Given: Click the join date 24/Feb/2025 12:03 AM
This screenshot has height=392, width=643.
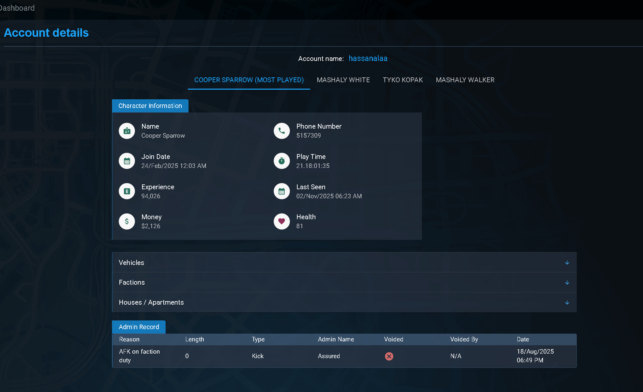Looking at the screenshot, I should tap(174, 166).
